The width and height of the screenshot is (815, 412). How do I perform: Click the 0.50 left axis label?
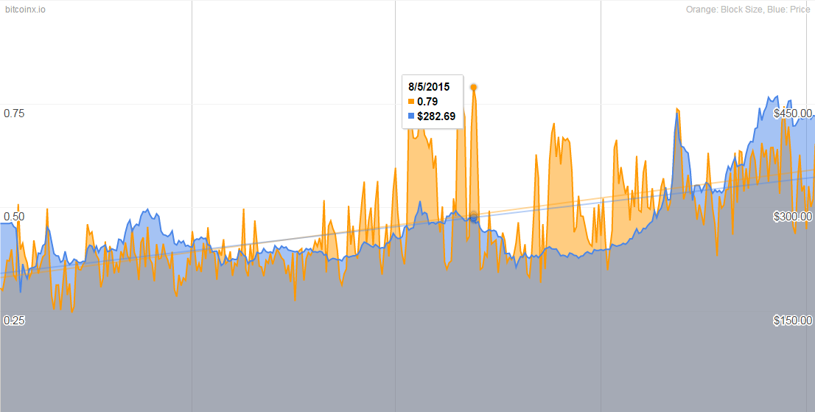pyautogui.click(x=14, y=217)
